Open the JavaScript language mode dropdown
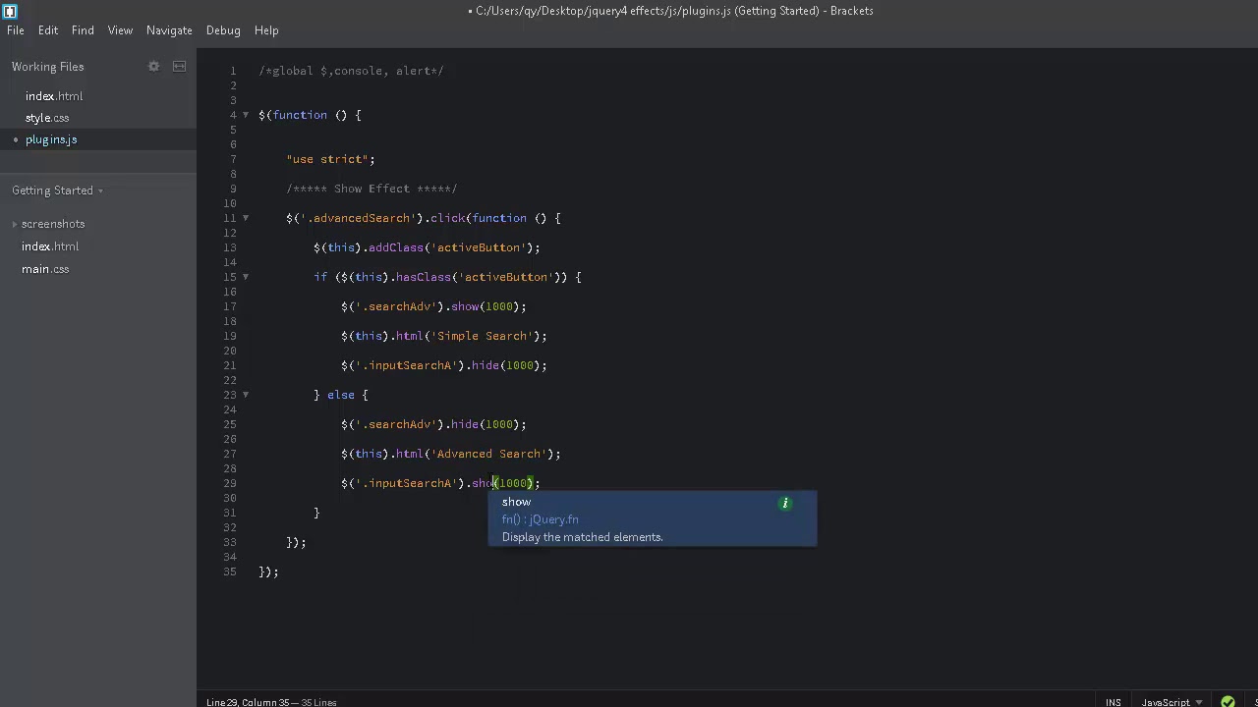 (1172, 702)
